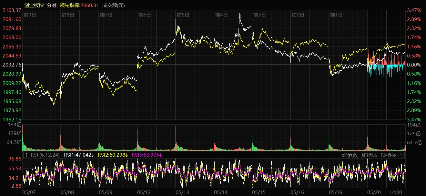The width and height of the screenshot is (426, 196).
Task: Click the 05/20 date on time axis
Action: pos(374,192)
